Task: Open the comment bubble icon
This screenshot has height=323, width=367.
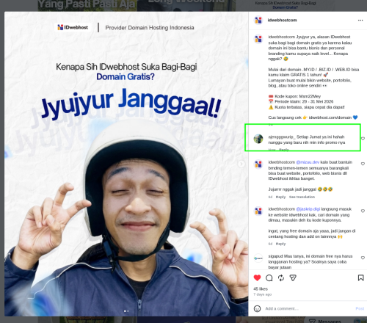Action: (269, 277)
